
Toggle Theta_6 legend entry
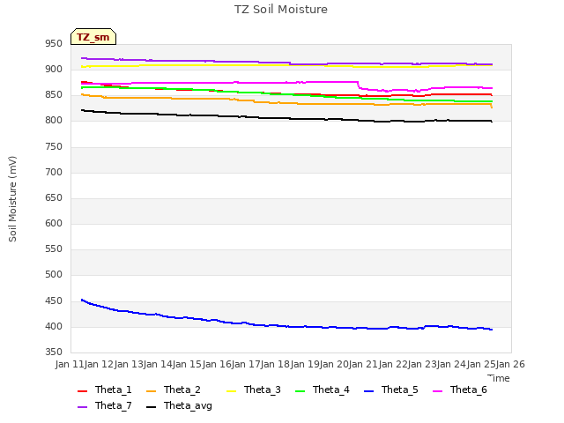[x=460, y=390]
